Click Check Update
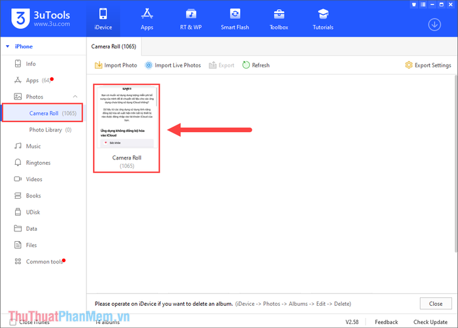This screenshot has width=458, height=328. [431, 322]
